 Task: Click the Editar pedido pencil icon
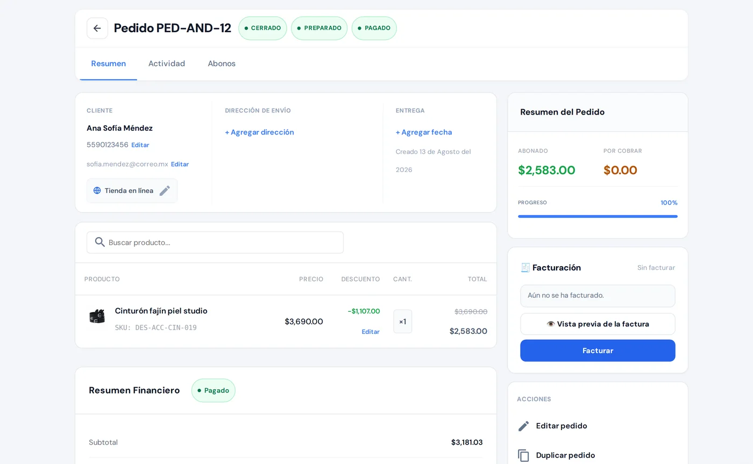click(524, 426)
